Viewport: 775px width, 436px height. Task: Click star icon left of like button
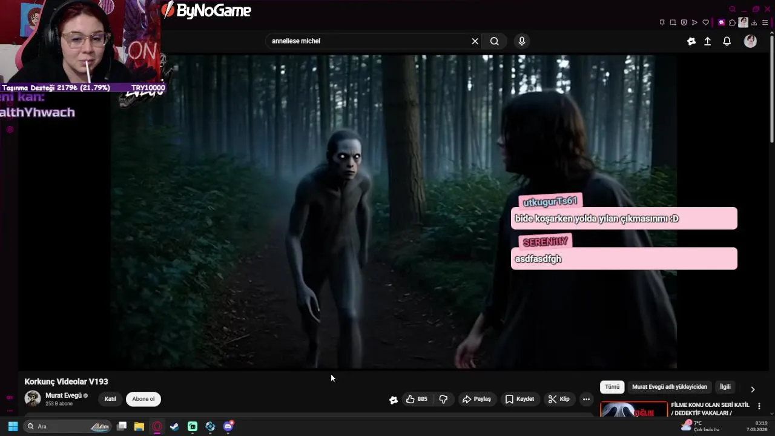click(x=394, y=400)
